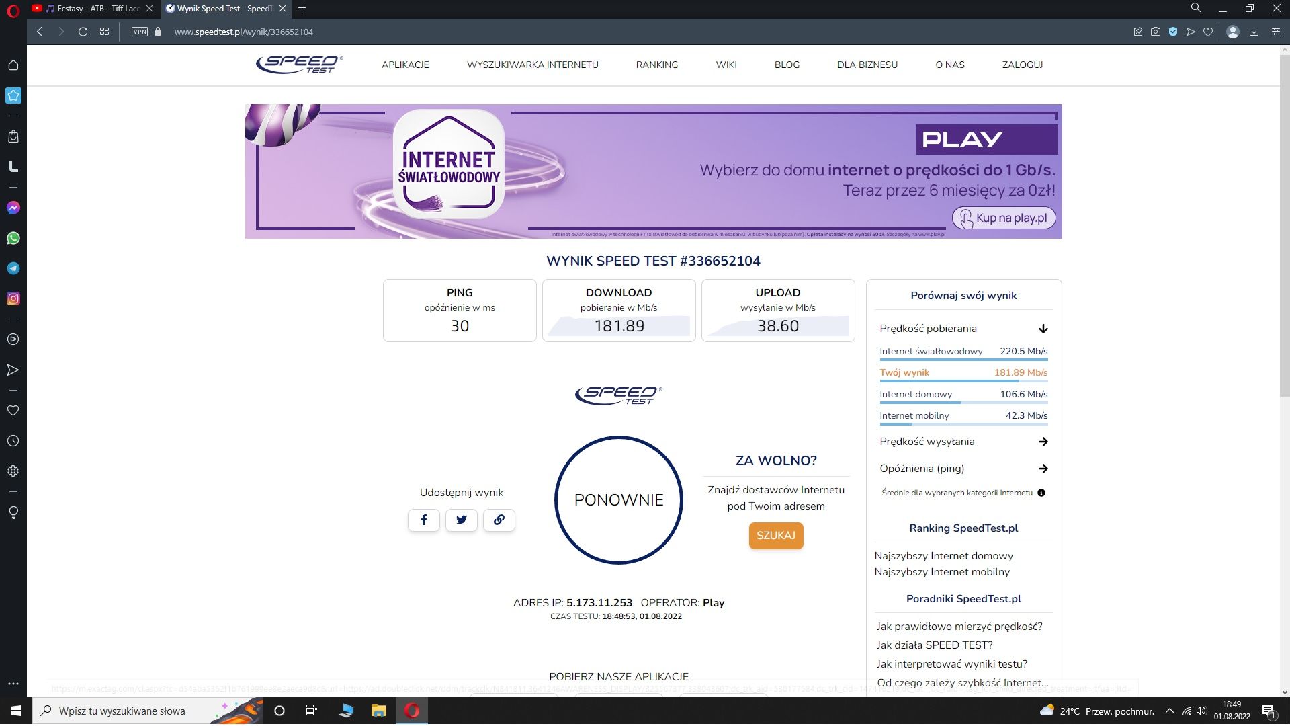Image resolution: width=1290 pixels, height=726 pixels.
Task: Go back to previous page
Action: click(40, 32)
